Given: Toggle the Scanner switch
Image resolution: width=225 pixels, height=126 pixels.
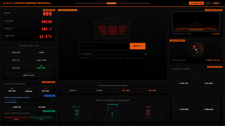Looking at the screenshot, I should [x=41, y=52].
